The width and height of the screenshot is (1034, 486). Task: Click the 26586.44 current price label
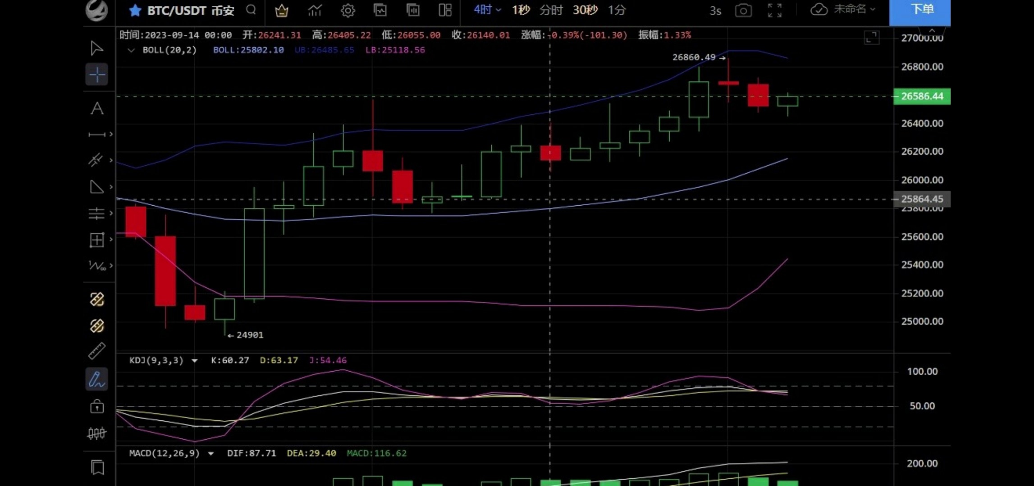coord(921,96)
